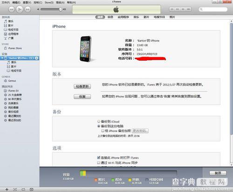Switch to grid view
The image size is (233, 192).
click(183, 9)
